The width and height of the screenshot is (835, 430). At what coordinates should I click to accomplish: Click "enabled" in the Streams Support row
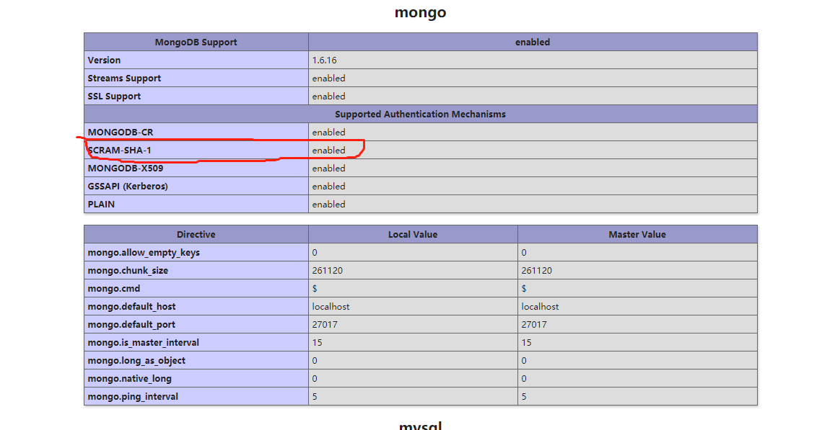tap(328, 78)
